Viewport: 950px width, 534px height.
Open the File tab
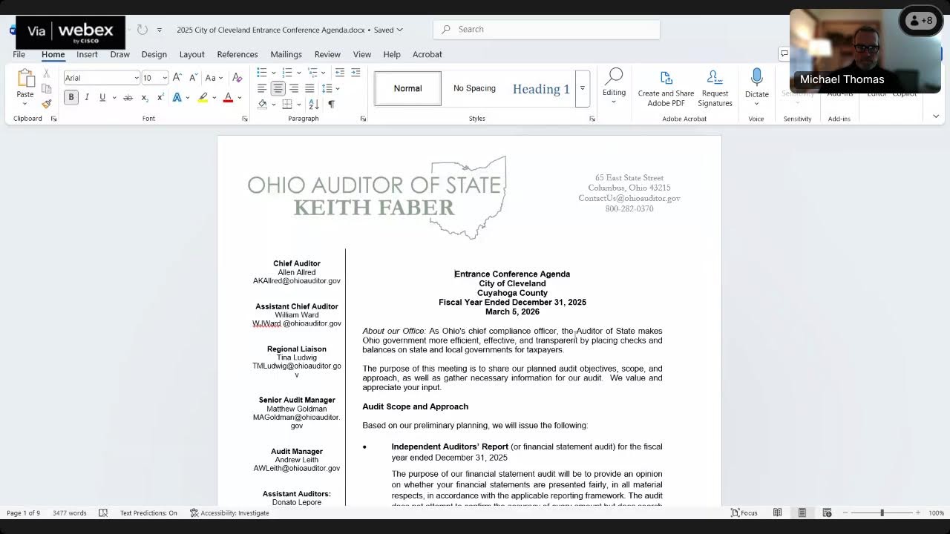pyautogui.click(x=19, y=54)
